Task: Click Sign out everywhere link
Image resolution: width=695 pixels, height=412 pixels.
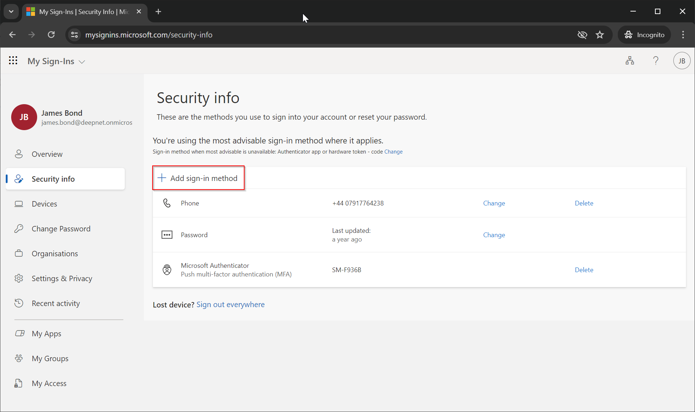Action: tap(230, 305)
